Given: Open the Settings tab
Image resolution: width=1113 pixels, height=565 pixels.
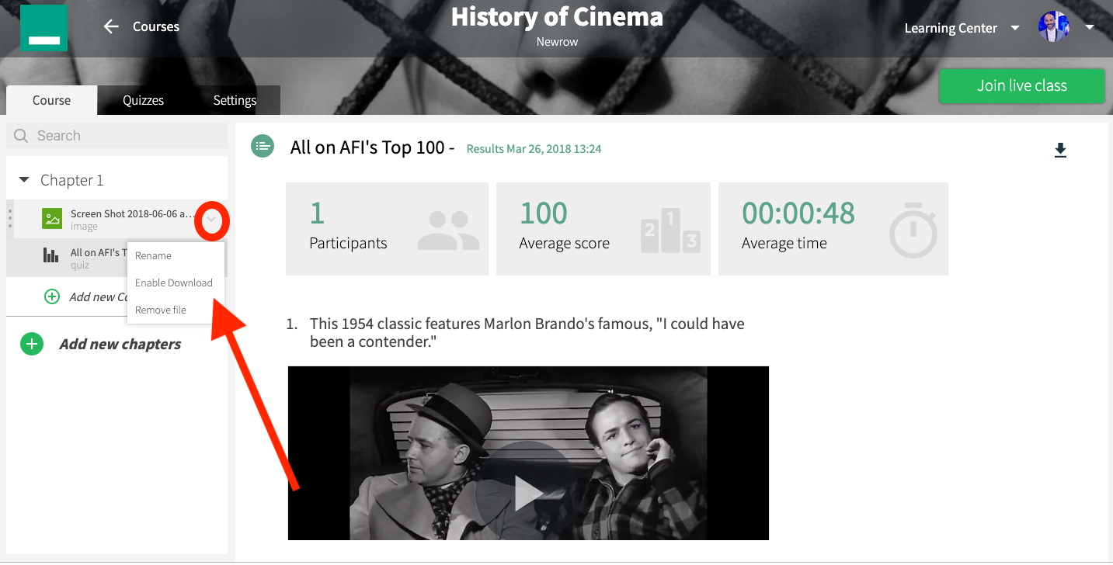Looking at the screenshot, I should click(235, 100).
